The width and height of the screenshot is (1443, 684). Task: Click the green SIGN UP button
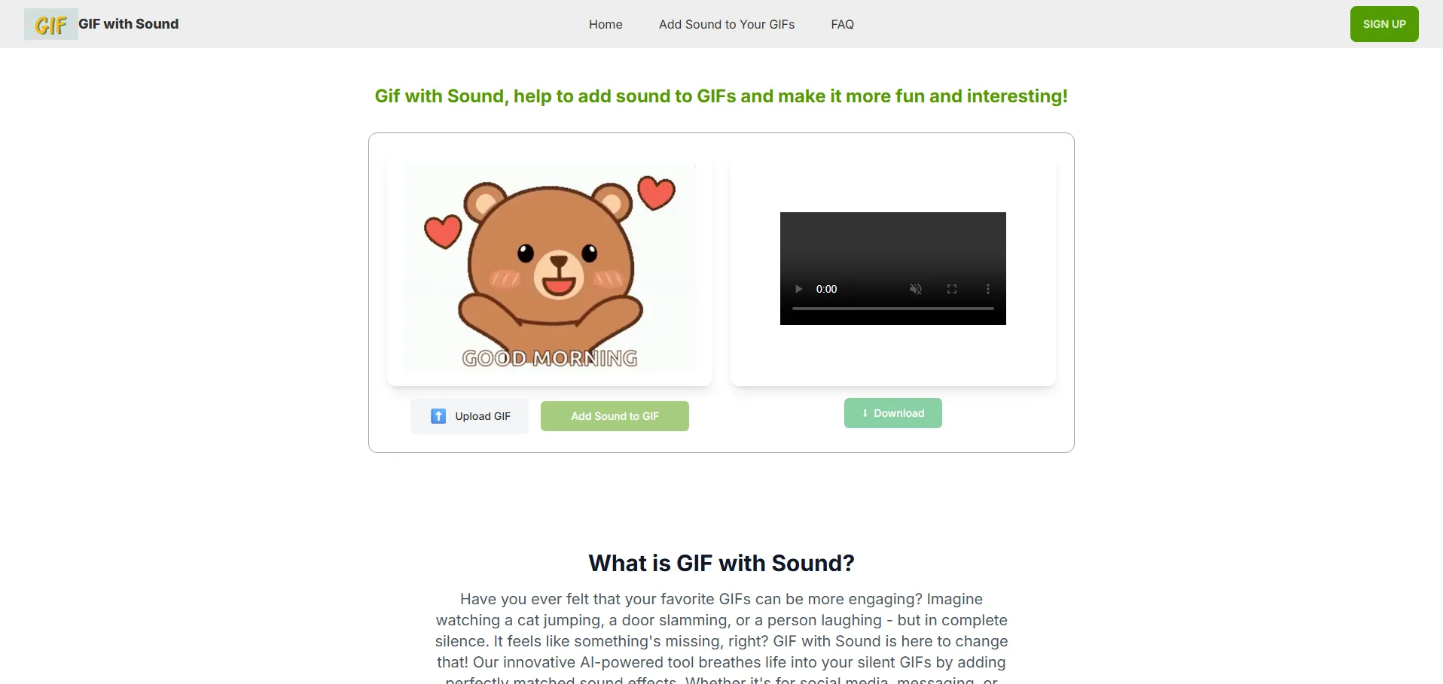[x=1384, y=24]
